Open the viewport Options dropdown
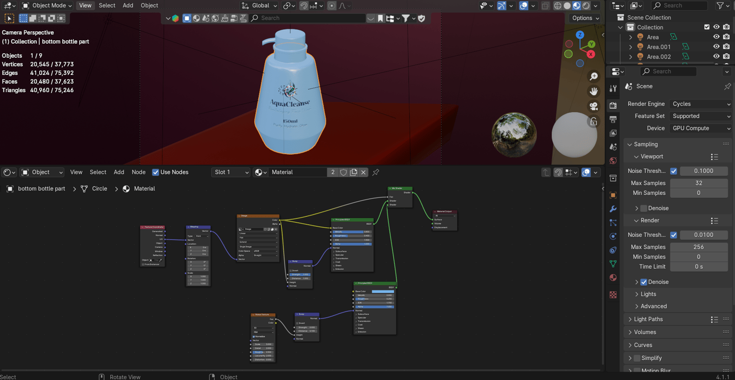 pos(586,18)
